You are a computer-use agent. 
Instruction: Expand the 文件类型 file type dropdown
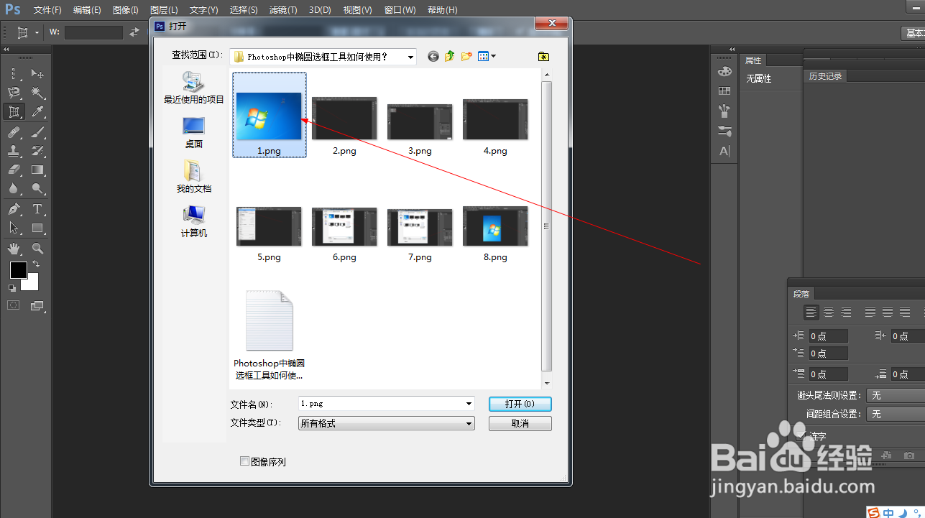(x=469, y=423)
